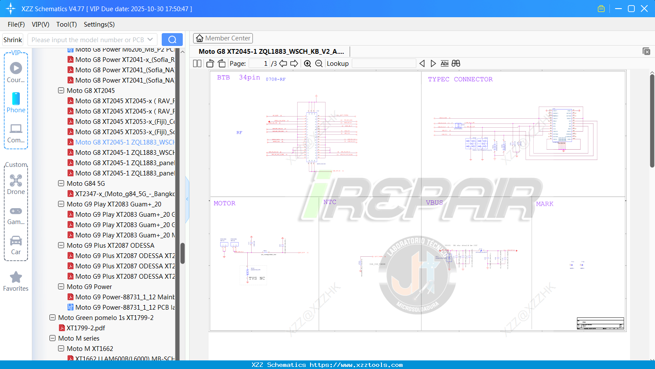Open the File(F) menu
The width and height of the screenshot is (655, 369).
click(x=16, y=25)
